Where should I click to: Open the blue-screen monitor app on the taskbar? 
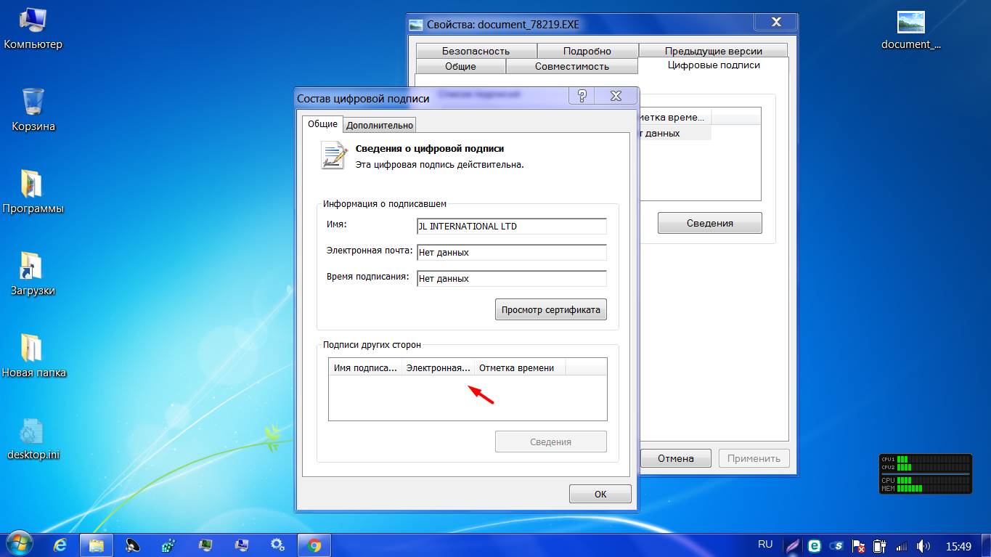242,544
